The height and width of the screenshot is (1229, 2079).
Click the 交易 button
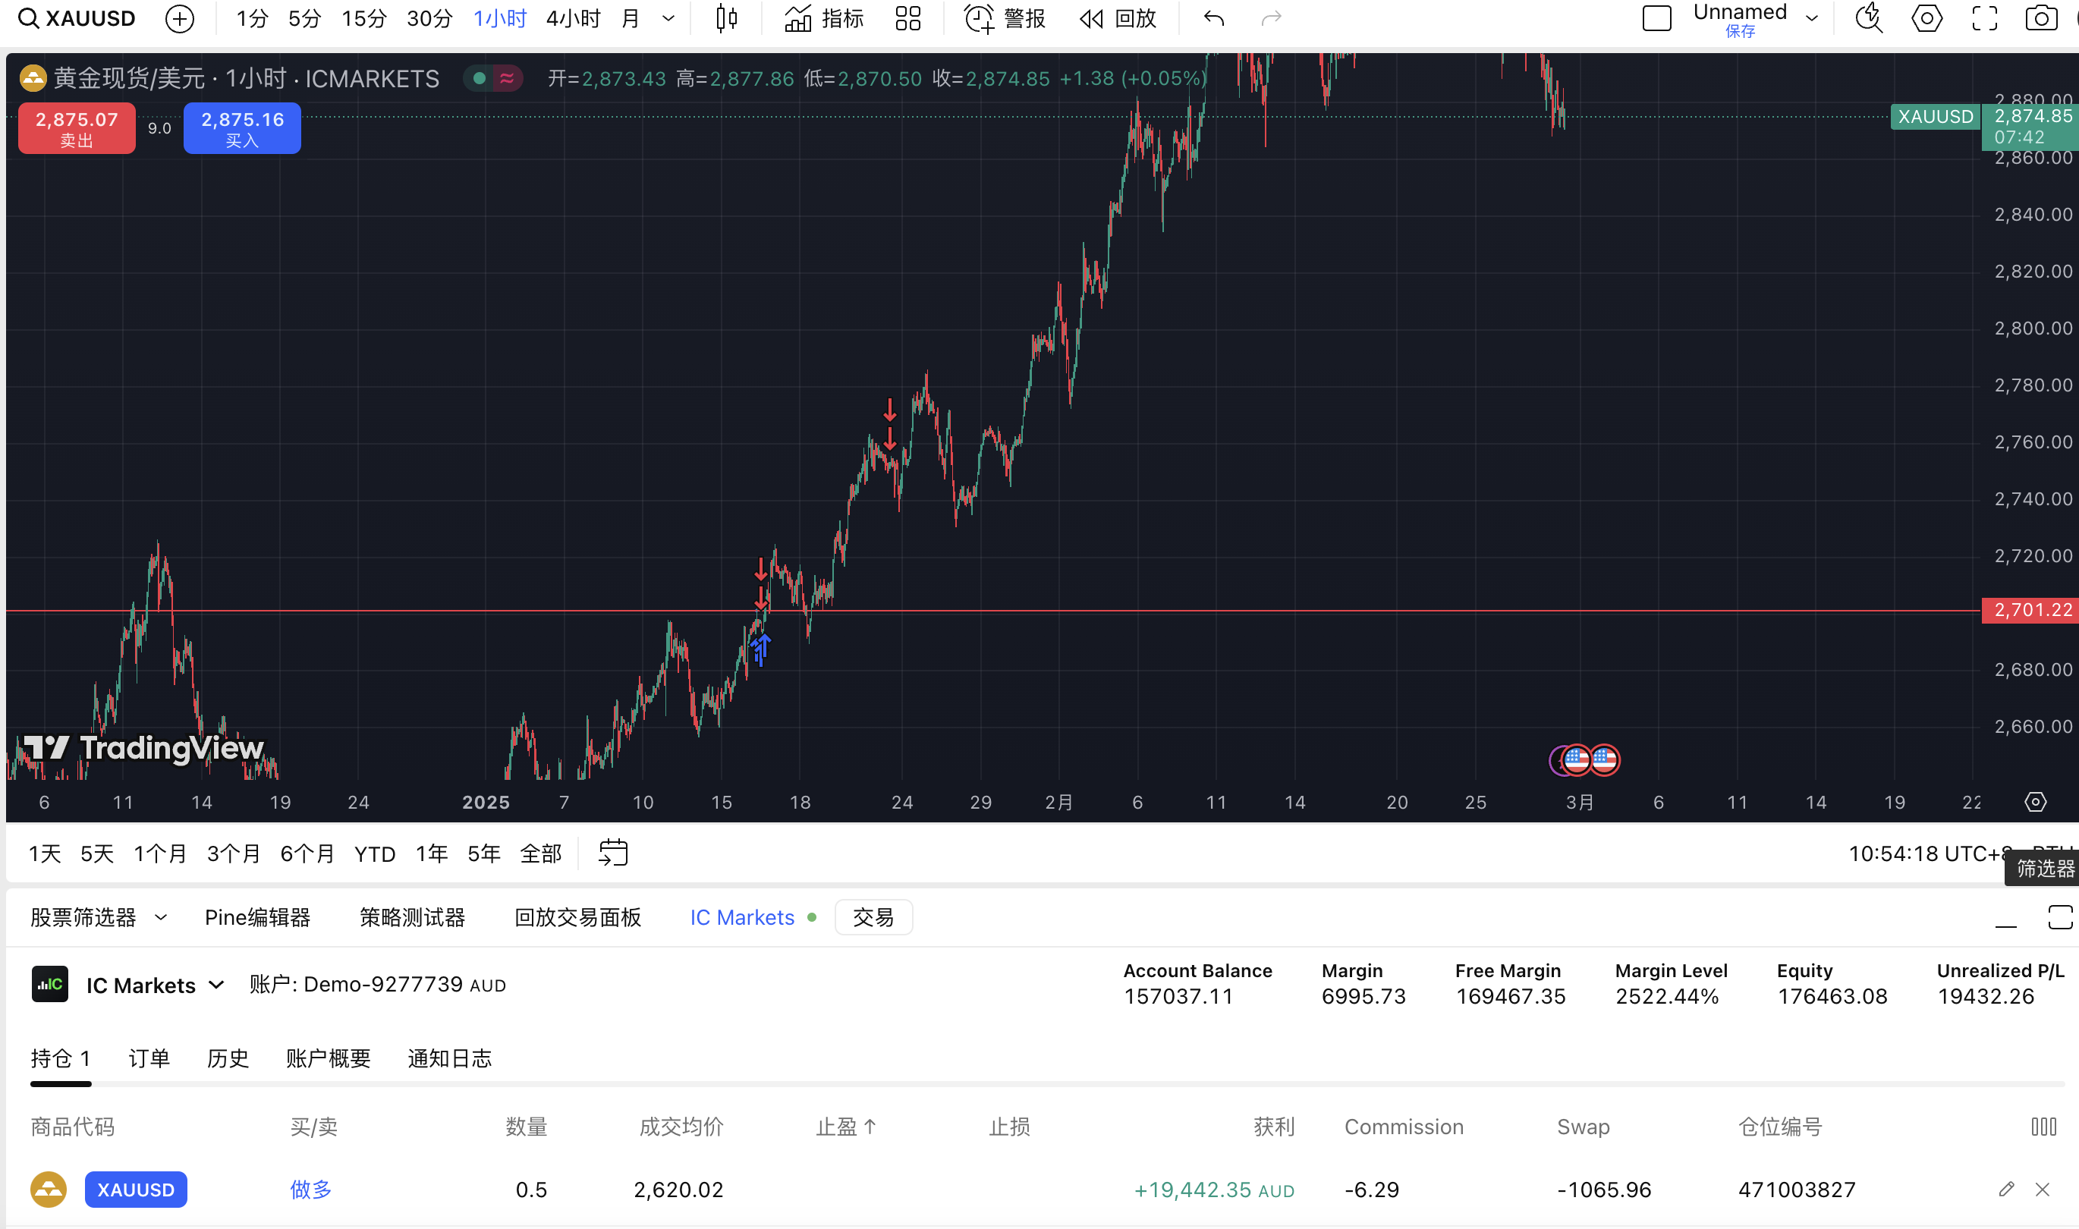[x=874, y=918]
